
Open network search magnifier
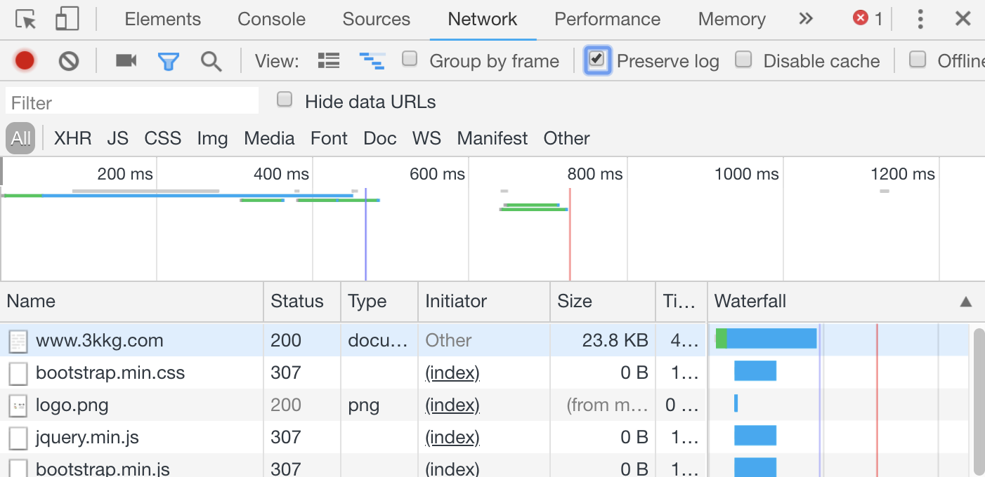[x=211, y=61]
